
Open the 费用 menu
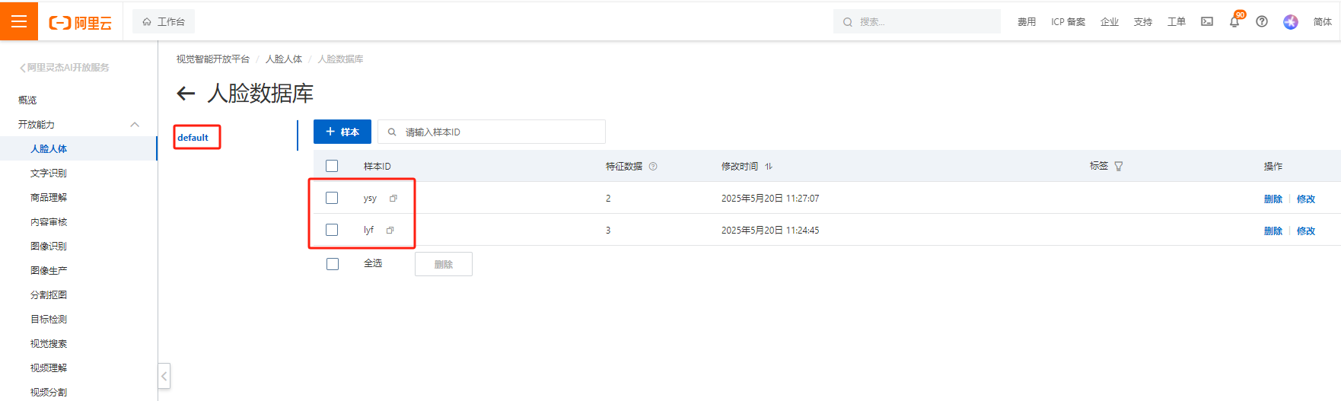[x=1027, y=22]
